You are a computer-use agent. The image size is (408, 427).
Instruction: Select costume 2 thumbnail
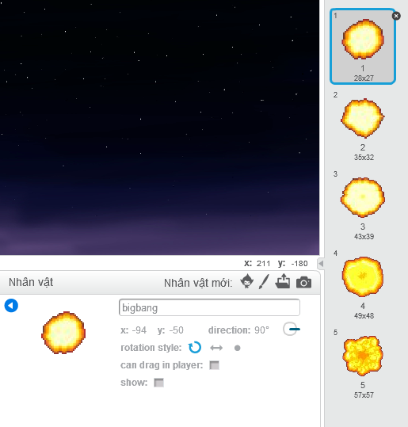pos(363,126)
